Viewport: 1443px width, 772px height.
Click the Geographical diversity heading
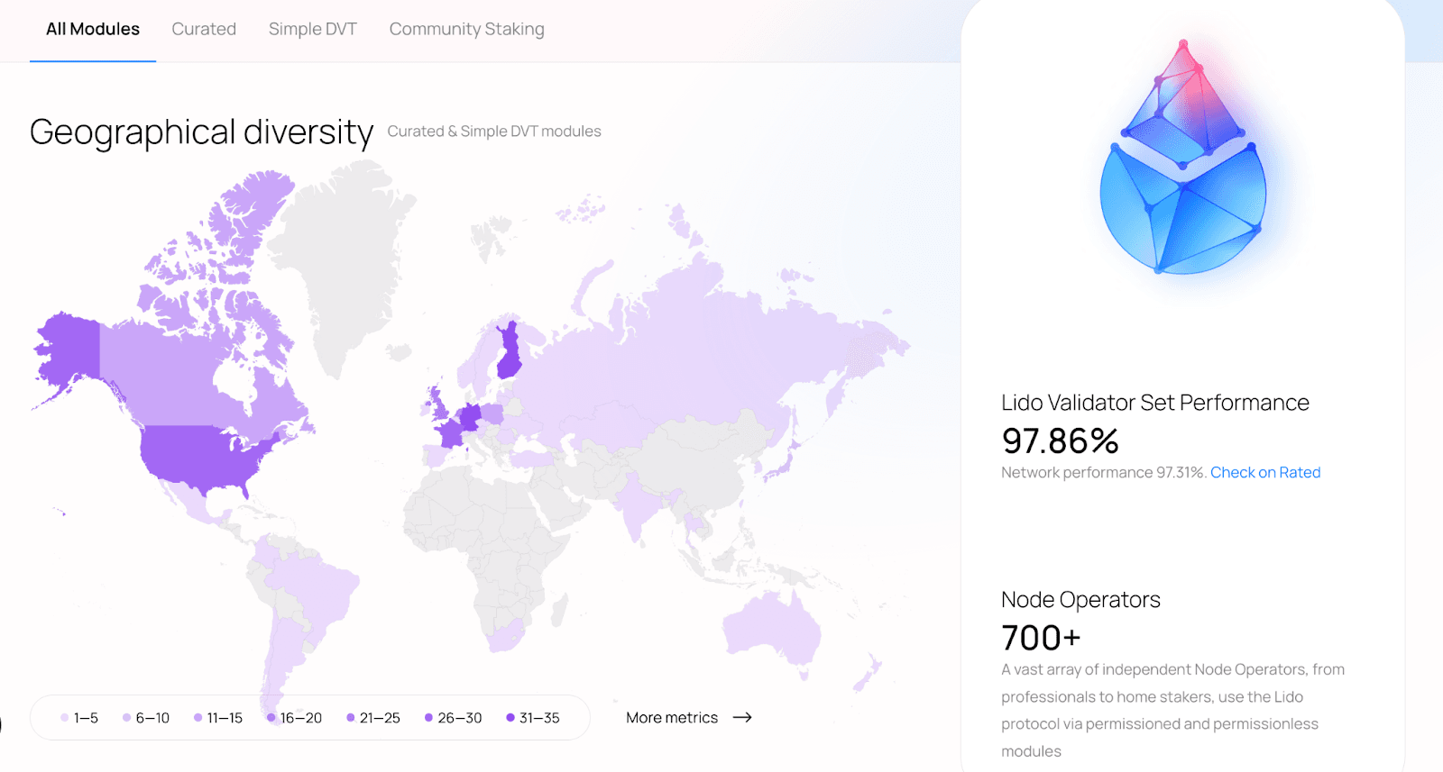click(201, 132)
